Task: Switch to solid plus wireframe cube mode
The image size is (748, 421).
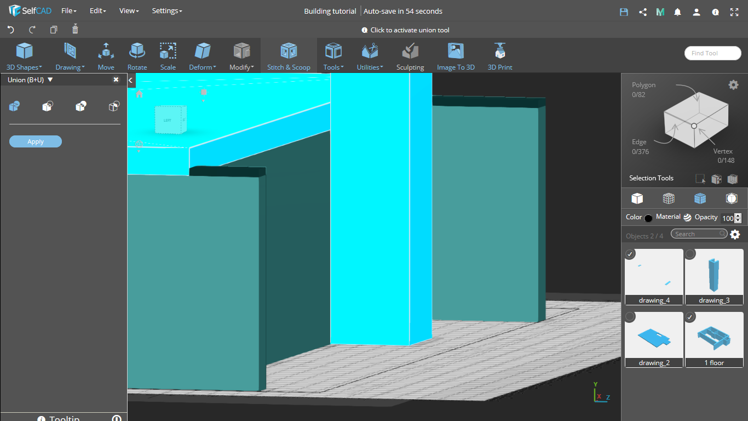Action: pyautogui.click(x=669, y=198)
